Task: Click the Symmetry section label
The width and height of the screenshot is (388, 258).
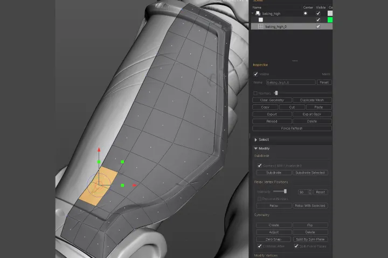Action: pyautogui.click(x=262, y=215)
